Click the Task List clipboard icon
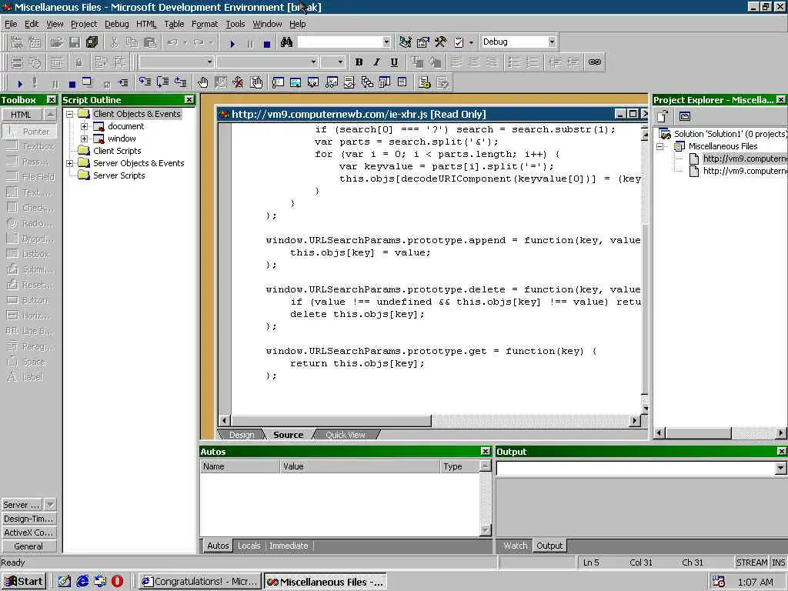This screenshot has height=591, width=788. pyautogui.click(x=459, y=42)
